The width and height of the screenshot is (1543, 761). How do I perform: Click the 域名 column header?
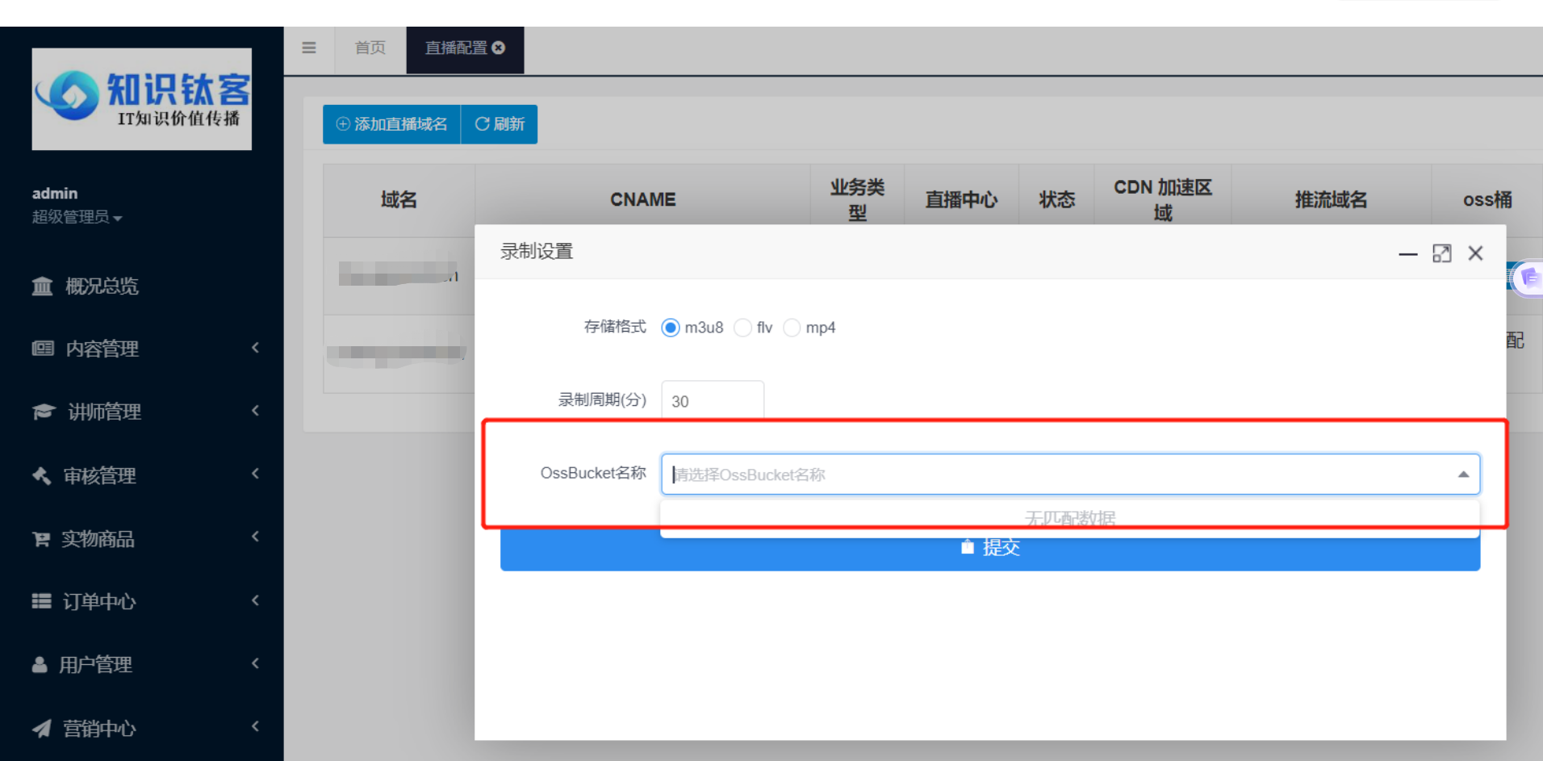click(x=399, y=200)
